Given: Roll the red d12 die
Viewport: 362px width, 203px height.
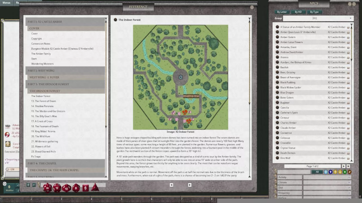Looking at the screenshot, I should [57, 188].
